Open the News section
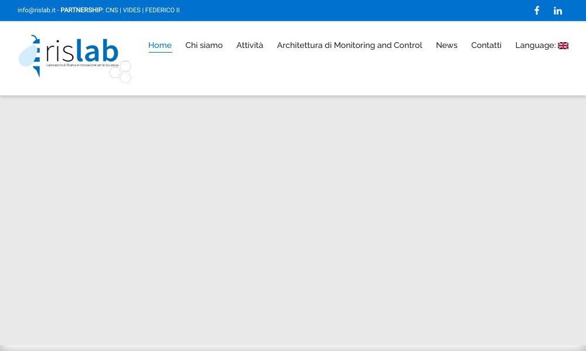 [447, 45]
